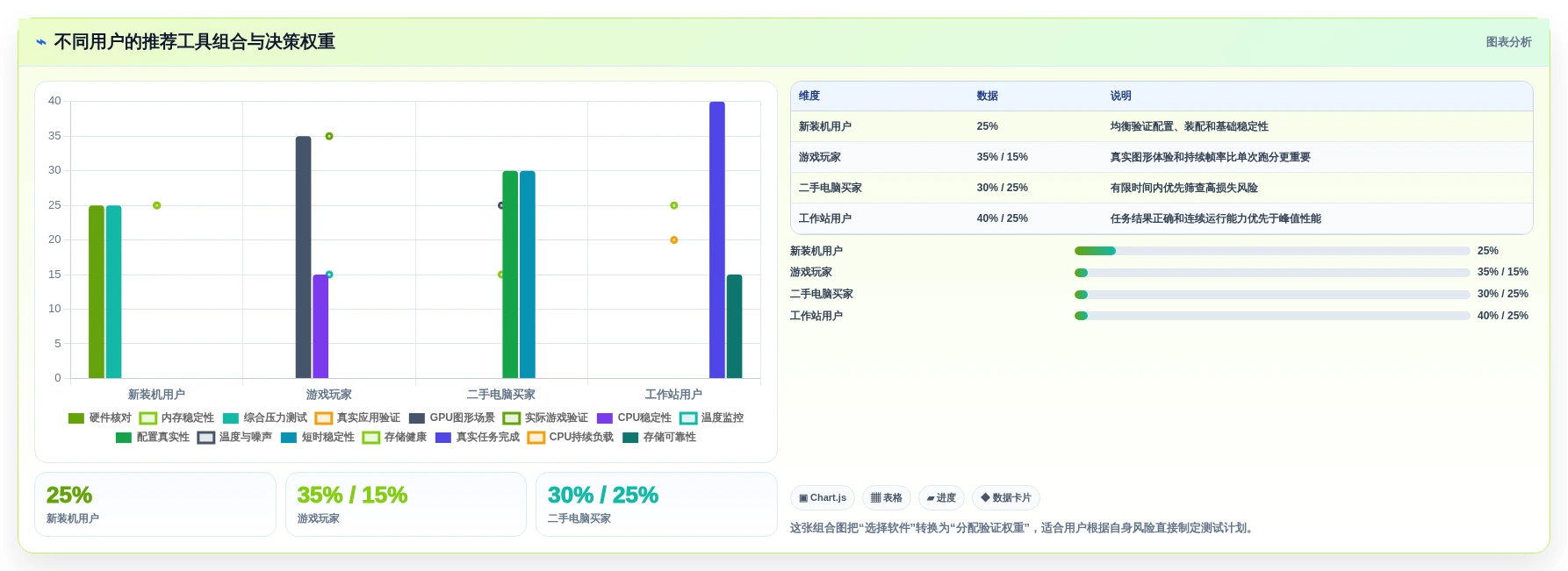Toggle the 内存稳定性 legend series

(x=176, y=418)
